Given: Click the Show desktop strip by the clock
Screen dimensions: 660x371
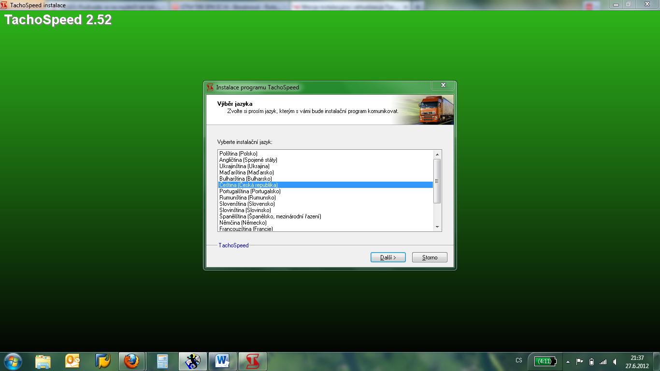Looking at the screenshot, I should click(x=657, y=362).
